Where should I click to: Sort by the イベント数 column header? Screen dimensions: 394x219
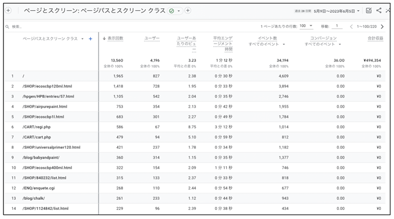tap(268, 38)
